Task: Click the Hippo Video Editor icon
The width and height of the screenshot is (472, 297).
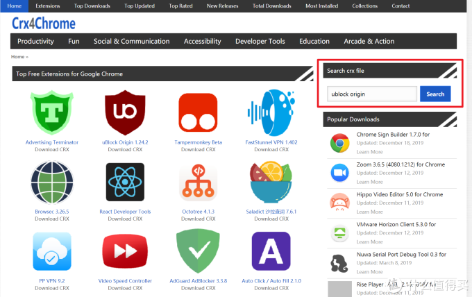Action: coord(339,202)
